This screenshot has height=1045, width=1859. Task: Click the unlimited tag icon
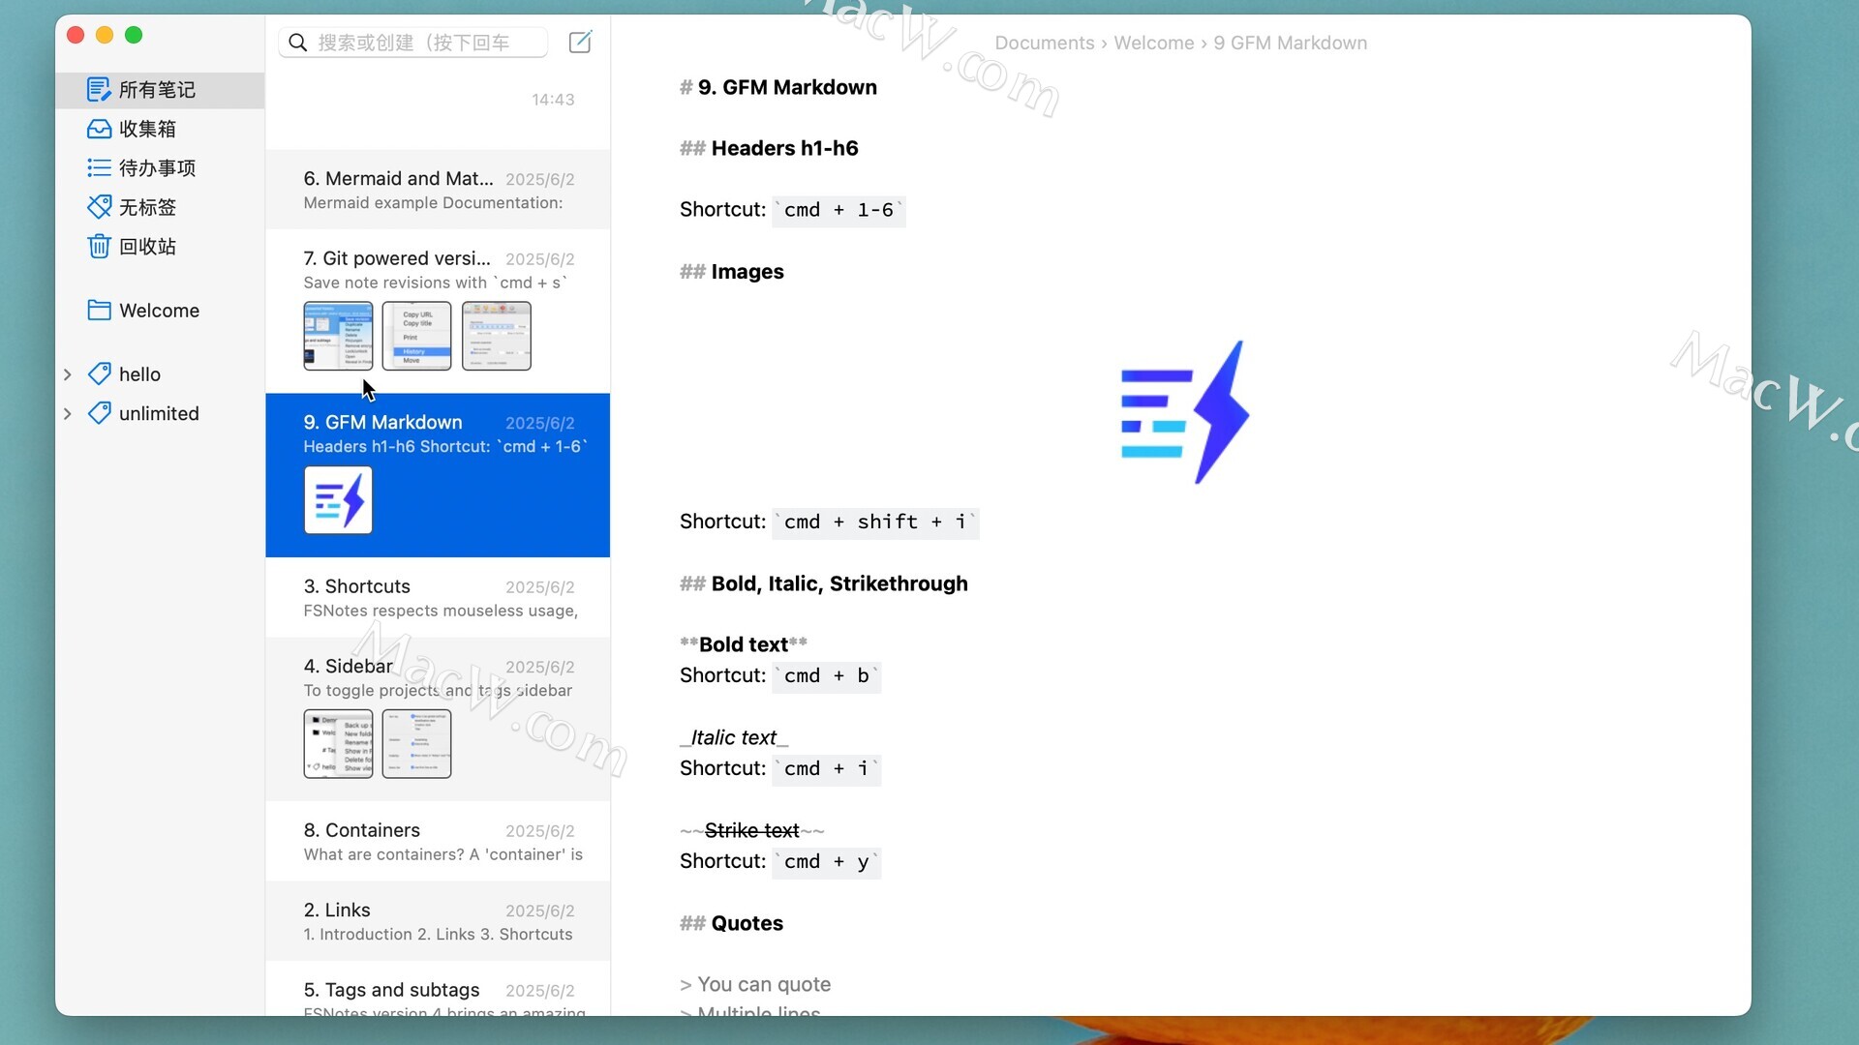(99, 413)
